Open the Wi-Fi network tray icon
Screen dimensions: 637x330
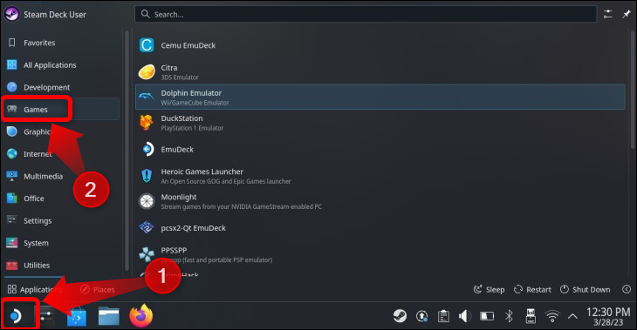click(552, 315)
